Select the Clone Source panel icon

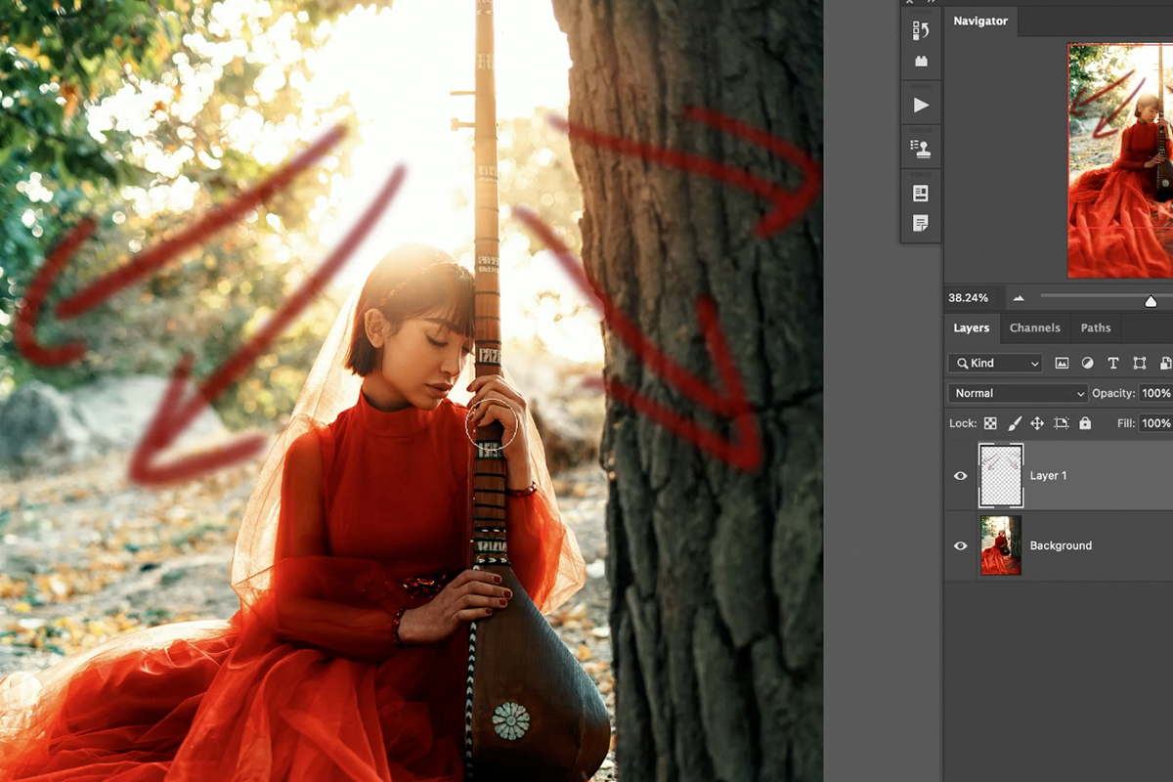click(x=920, y=148)
